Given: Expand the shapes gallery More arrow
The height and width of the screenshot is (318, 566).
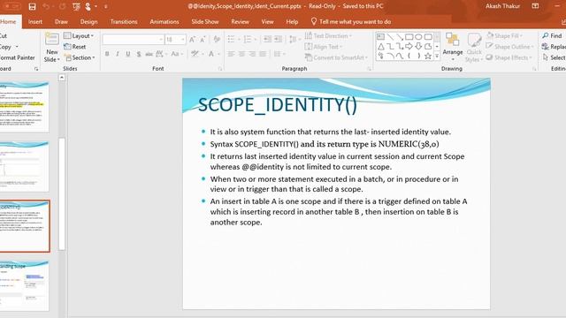Looking at the screenshot, I should (437, 56).
